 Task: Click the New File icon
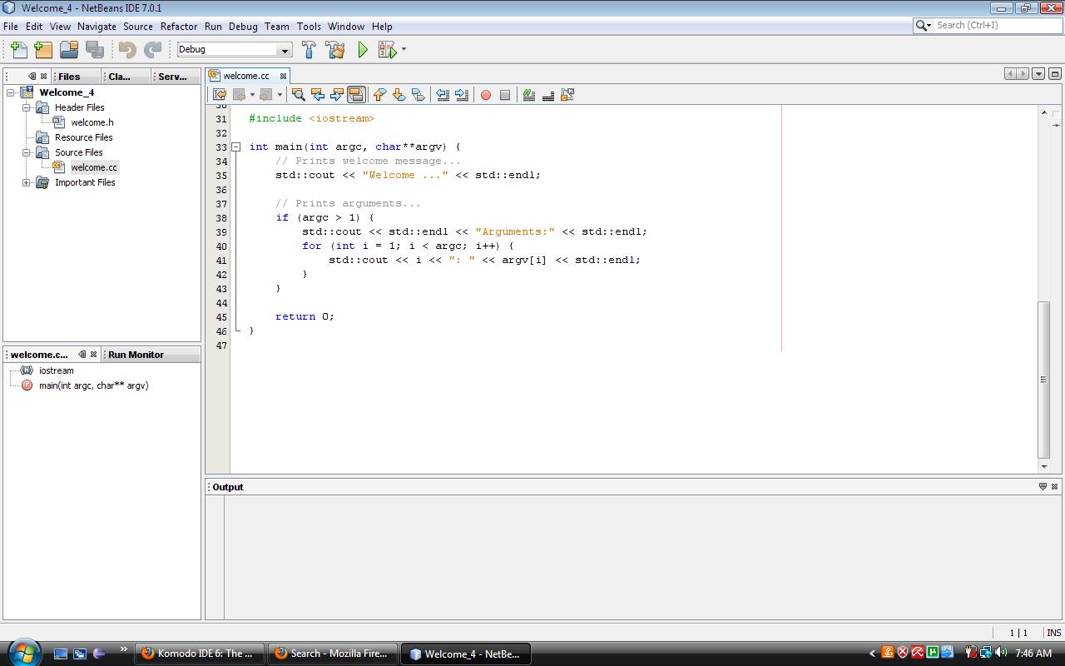17,50
